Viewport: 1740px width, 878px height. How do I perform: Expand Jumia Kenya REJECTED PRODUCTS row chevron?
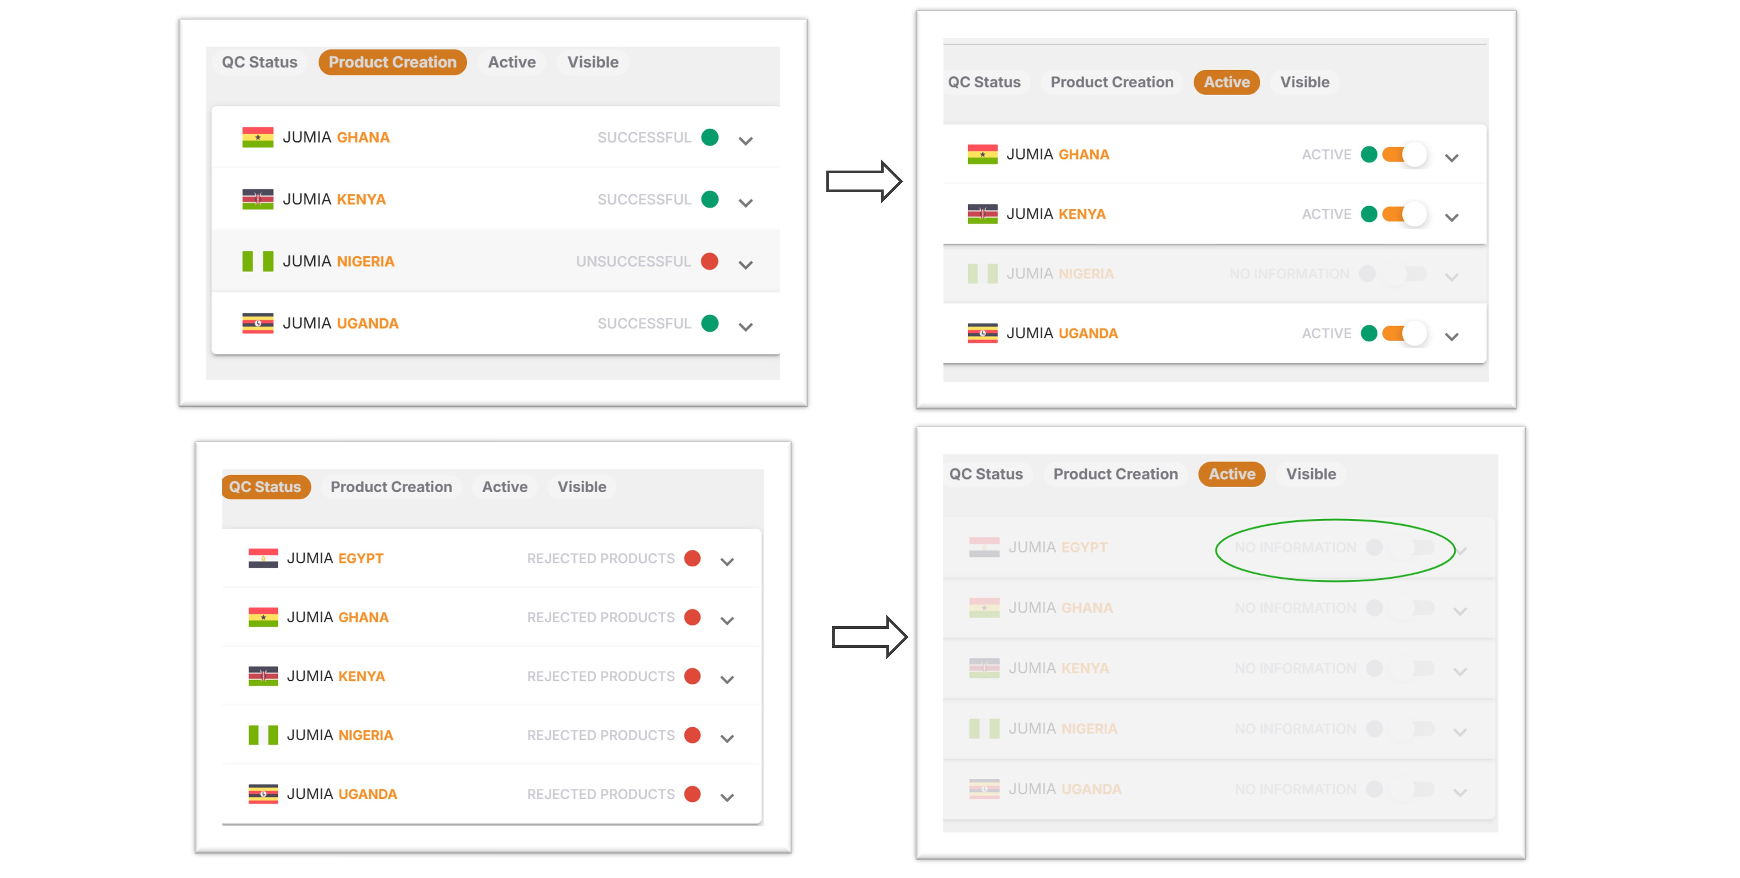click(x=727, y=679)
